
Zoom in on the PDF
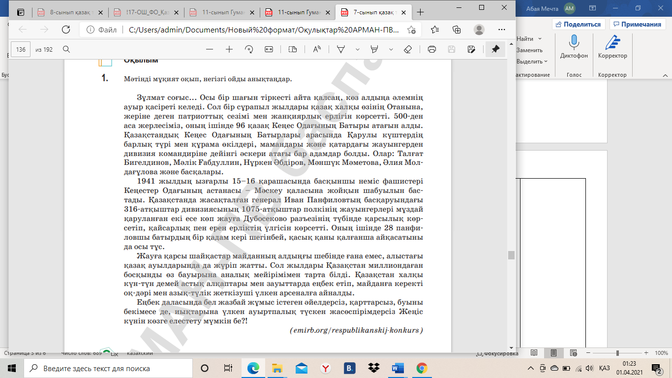point(229,49)
